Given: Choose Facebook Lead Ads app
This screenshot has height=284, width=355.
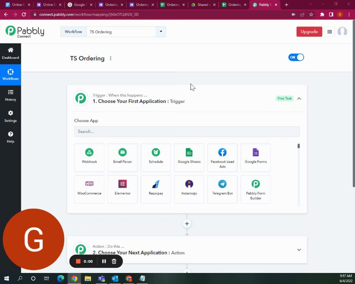Looking at the screenshot, I should 222,158.
